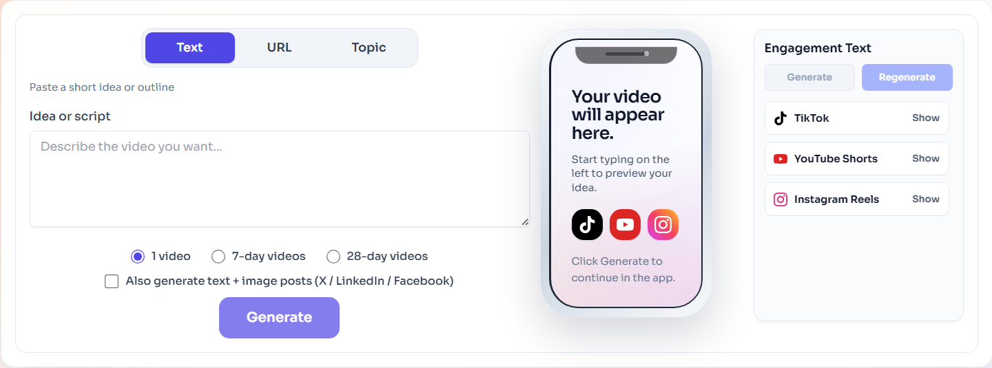The image size is (992, 368).
Task: Click the Instagram Reels logo in Engagement list
Action: (781, 199)
